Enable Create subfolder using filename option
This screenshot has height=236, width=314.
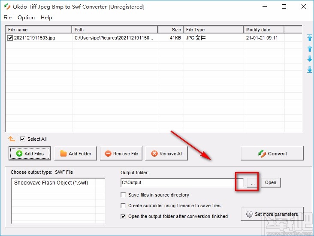124,206
